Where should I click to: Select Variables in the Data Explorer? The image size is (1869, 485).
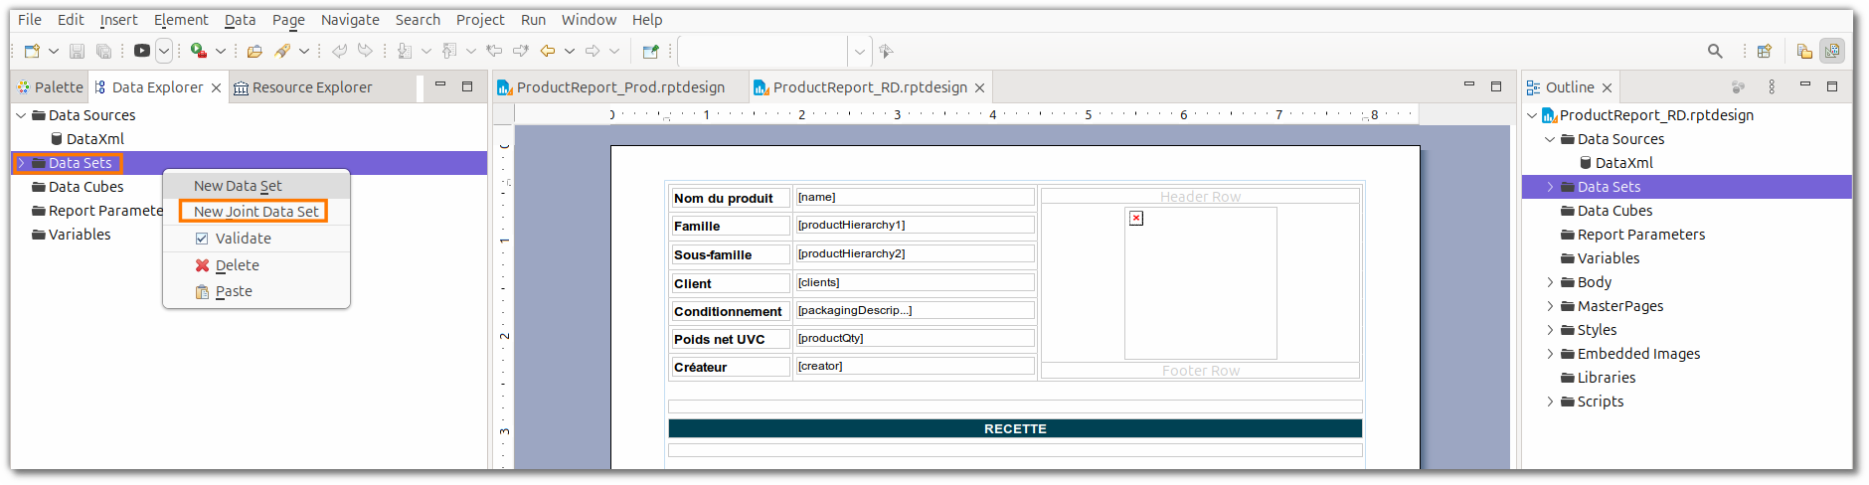[x=80, y=235]
